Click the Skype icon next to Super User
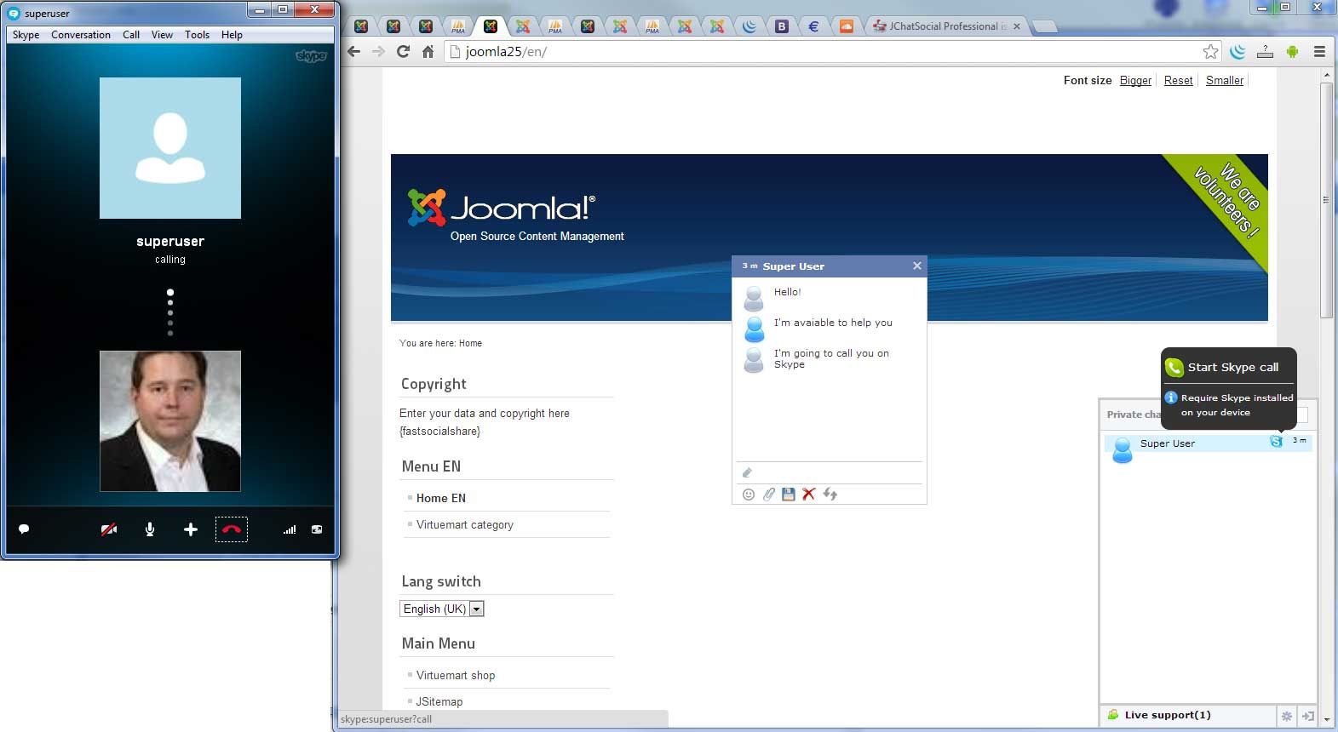The width and height of the screenshot is (1338, 732). [1276, 441]
